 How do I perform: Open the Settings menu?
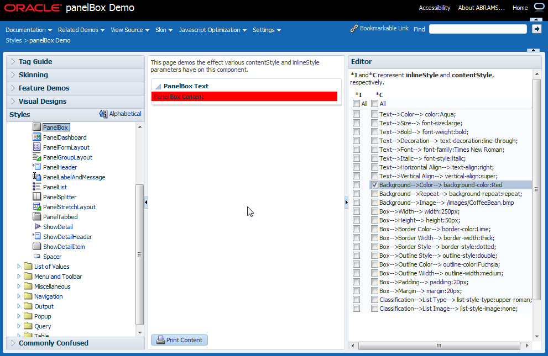pyautogui.click(x=267, y=30)
